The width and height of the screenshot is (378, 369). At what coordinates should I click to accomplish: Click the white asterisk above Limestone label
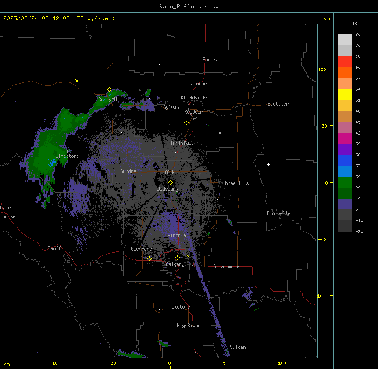(x=68, y=152)
